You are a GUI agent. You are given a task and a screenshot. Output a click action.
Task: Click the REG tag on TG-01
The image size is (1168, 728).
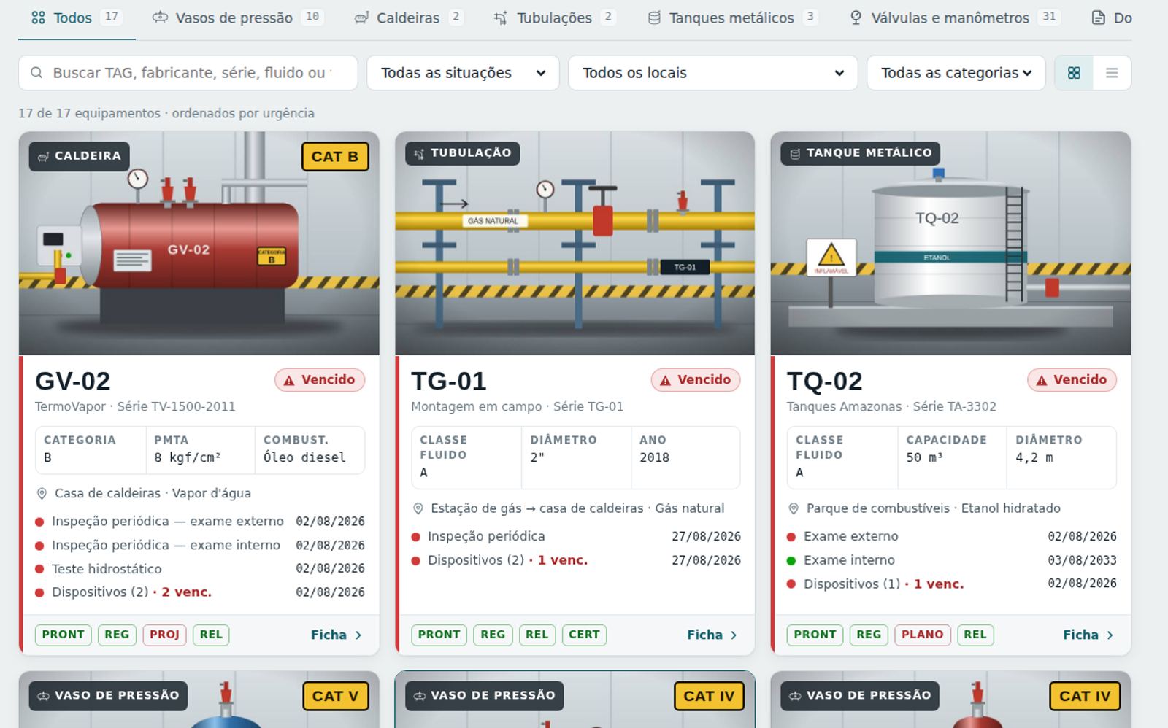(493, 635)
